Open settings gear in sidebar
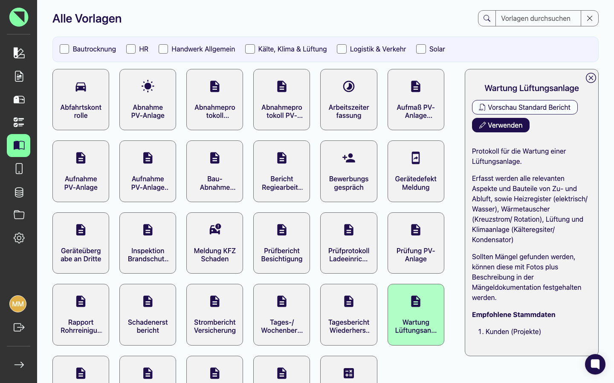Viewport: 614px width, 383px height. point(19,238)
